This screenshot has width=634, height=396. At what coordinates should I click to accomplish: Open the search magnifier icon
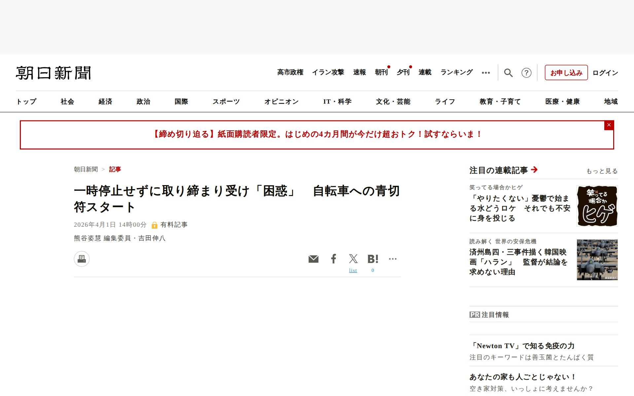tap(508, 73)
